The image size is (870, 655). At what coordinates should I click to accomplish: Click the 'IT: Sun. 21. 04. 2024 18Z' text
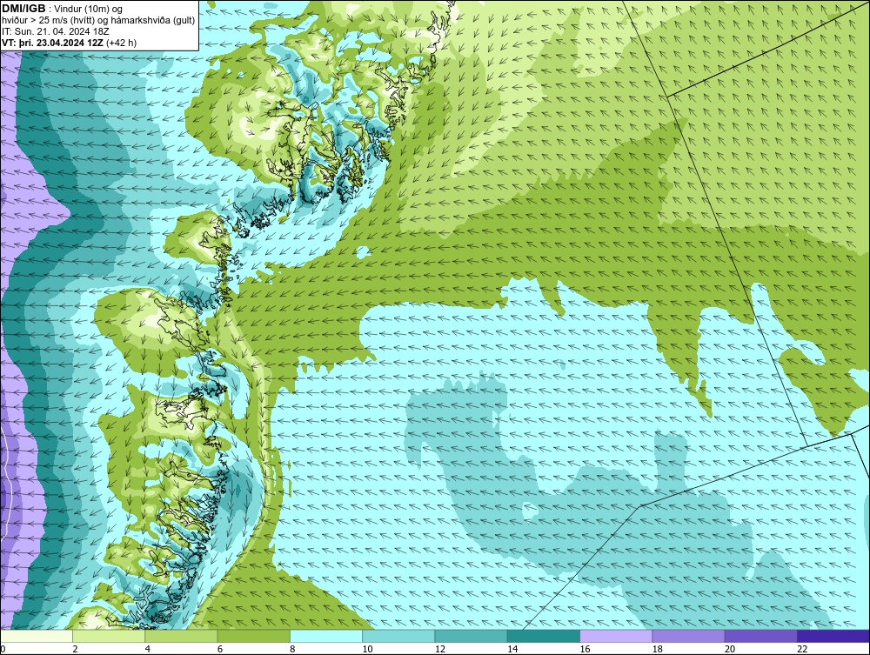tap(56, 31)
